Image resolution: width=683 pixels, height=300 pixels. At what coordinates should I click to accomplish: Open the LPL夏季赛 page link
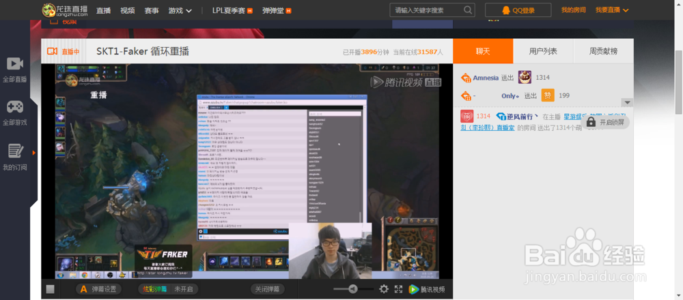coord(232,10)
